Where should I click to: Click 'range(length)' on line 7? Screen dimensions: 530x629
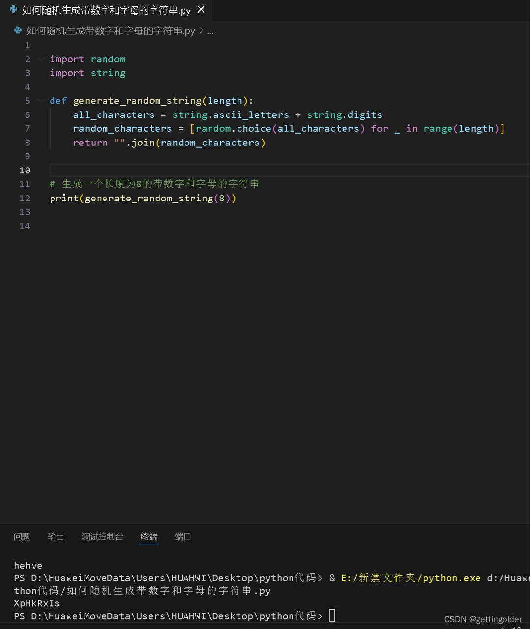tap(461, 128)
